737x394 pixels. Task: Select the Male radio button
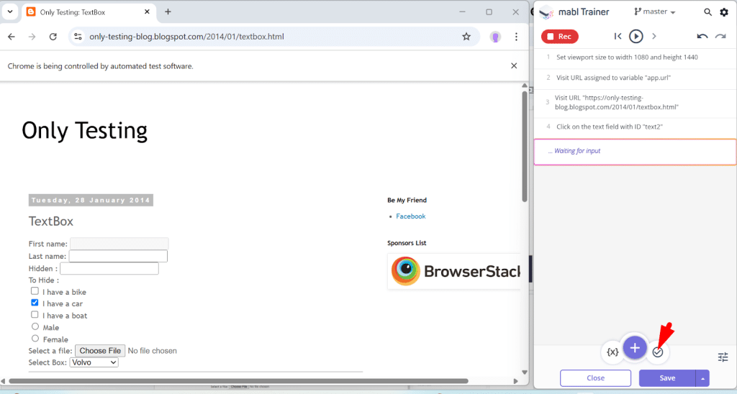(35, 326)
